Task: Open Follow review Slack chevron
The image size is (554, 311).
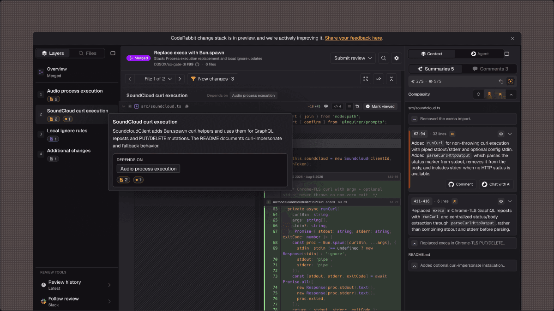Action: (109, 302)
